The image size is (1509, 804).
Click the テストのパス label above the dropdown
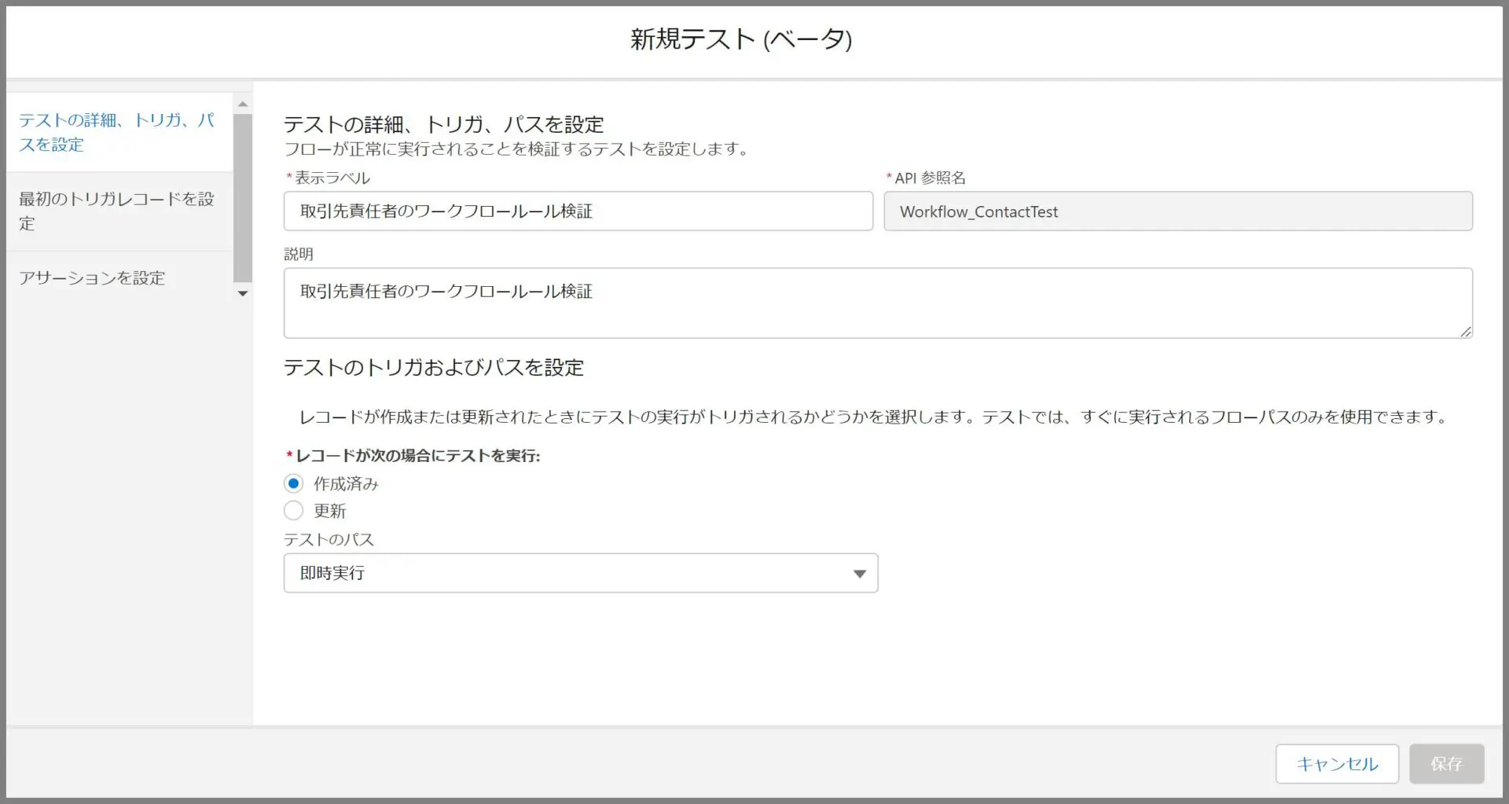click(329, 540)
